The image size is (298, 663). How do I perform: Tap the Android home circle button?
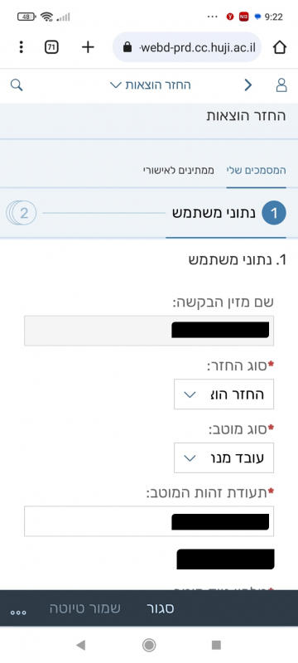[x=148, y=645]
